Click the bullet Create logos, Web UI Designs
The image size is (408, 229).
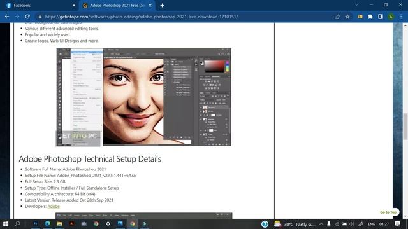pyautogui.click(x=62, y=41)
